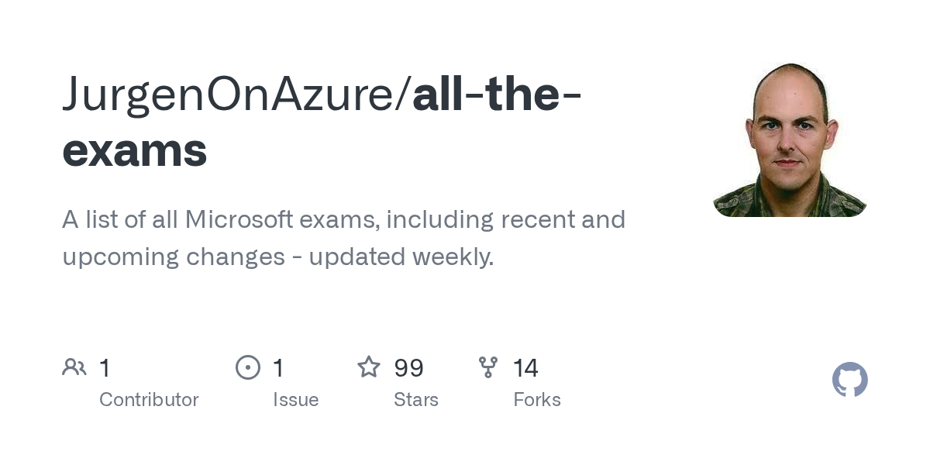Click the bold 'exams' word in title

135,150
